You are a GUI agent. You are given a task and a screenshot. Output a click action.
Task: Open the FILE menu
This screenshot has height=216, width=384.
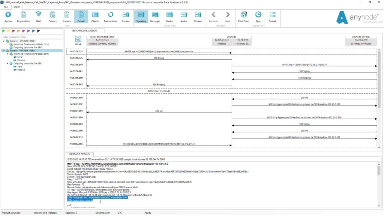point(6,7)
